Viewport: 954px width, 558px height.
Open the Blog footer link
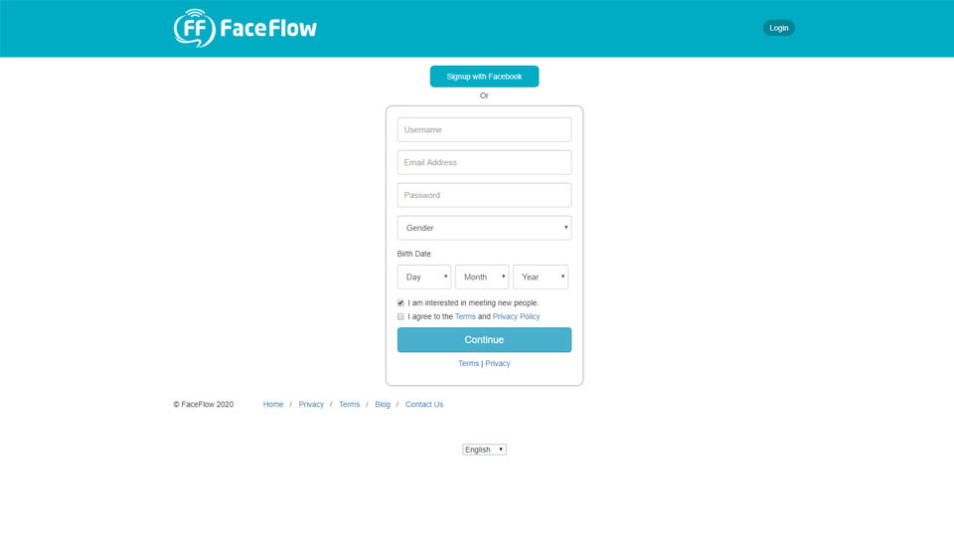(383, 404)
